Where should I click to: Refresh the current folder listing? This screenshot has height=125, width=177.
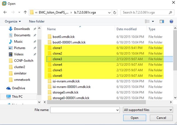point(115,12)
